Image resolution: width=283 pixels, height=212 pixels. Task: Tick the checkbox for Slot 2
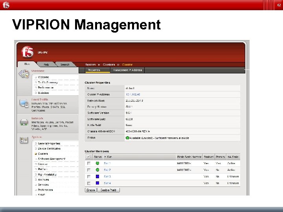(88, 170)
